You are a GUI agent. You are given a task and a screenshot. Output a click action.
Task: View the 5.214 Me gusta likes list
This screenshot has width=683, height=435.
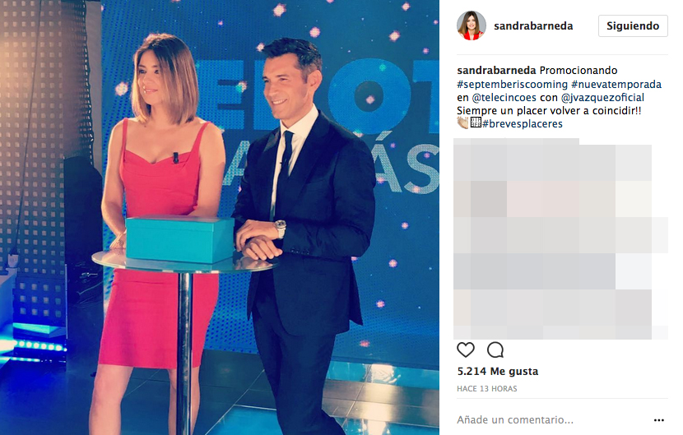[498, 372]
